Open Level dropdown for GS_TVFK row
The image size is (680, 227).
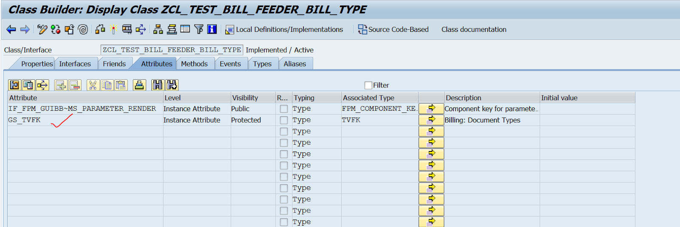click(x=197, y=120)
